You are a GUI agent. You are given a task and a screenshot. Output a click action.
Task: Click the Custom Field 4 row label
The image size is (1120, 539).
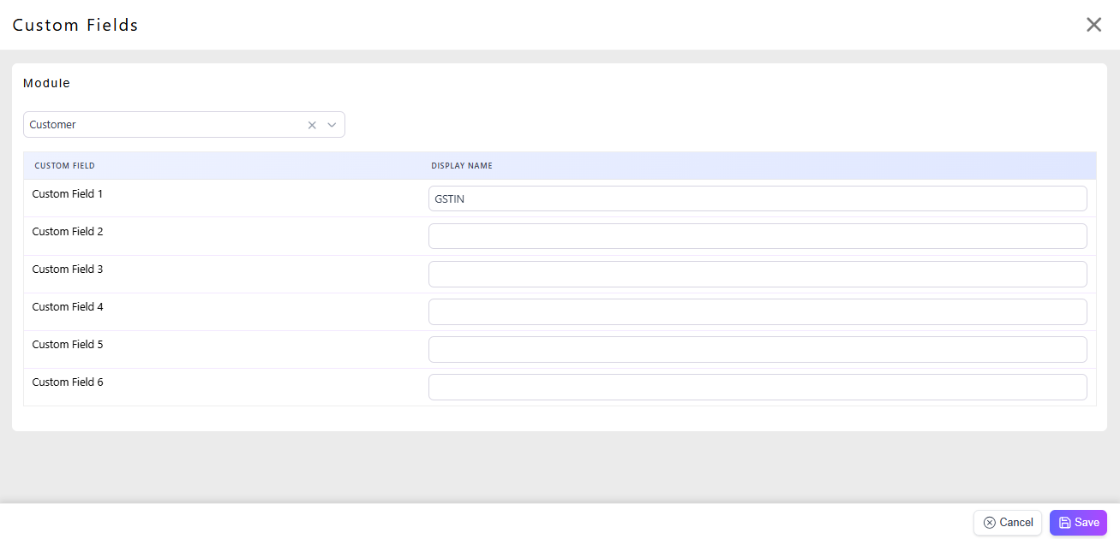click(68, 307)
